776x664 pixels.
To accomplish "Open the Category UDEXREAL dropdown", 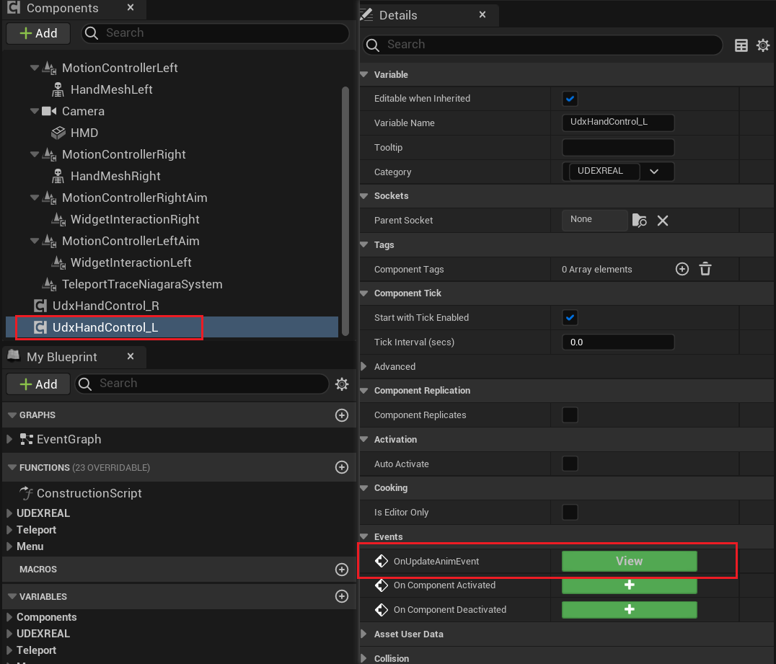I will tap(654, 172).
